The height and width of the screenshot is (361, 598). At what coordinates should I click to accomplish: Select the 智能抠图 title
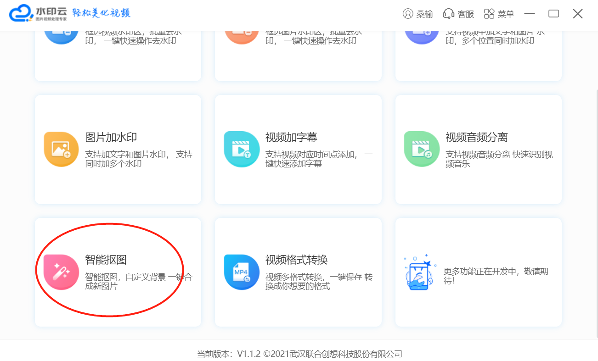[x=106, y=260]
